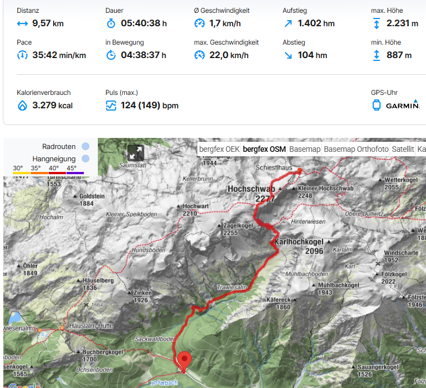The width and height of the screenshot is (426, 388).
Task: Click the ascent arrow icon
Action: point(288,23)
